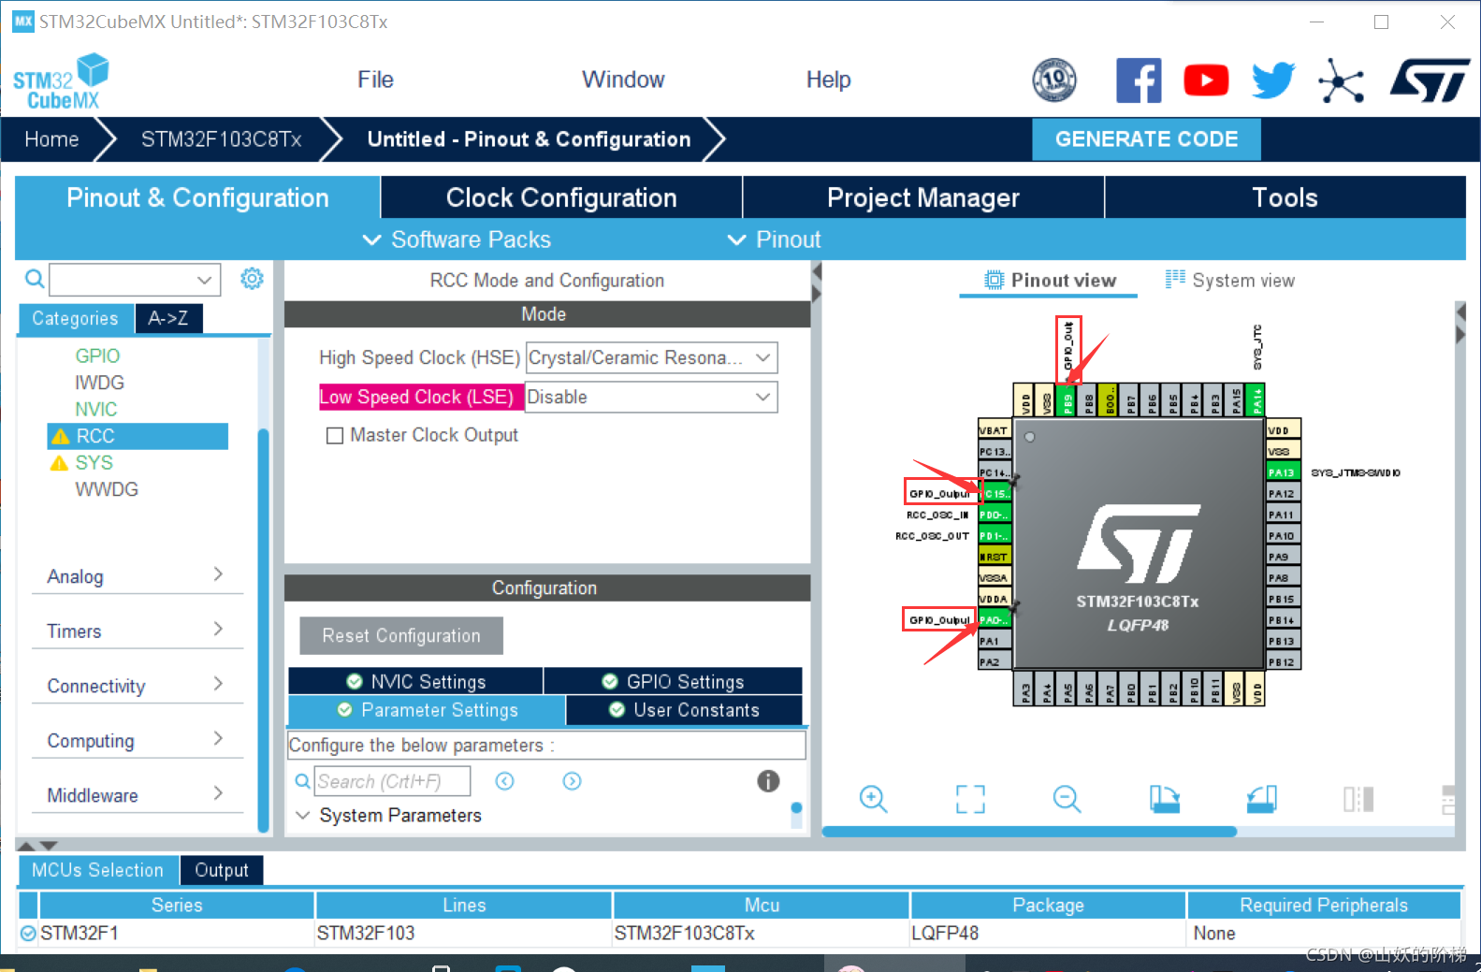The width and height of the screenshot is (1481, 972).
Task: Go to next parameter search result
Action: click(x=573, y=781)
